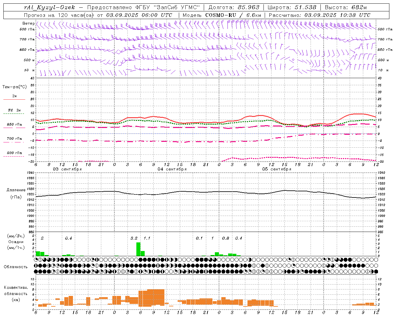394x315 pixels.
Task: Click the "0.8" precipitation amount
Action: pyautogui.click(x=226, y=238)
